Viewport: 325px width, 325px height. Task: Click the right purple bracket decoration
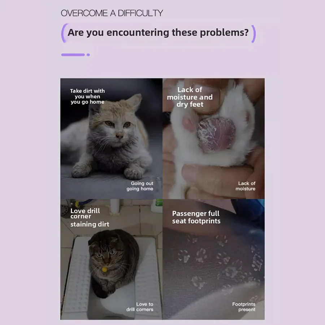click(x=253, y=34)
